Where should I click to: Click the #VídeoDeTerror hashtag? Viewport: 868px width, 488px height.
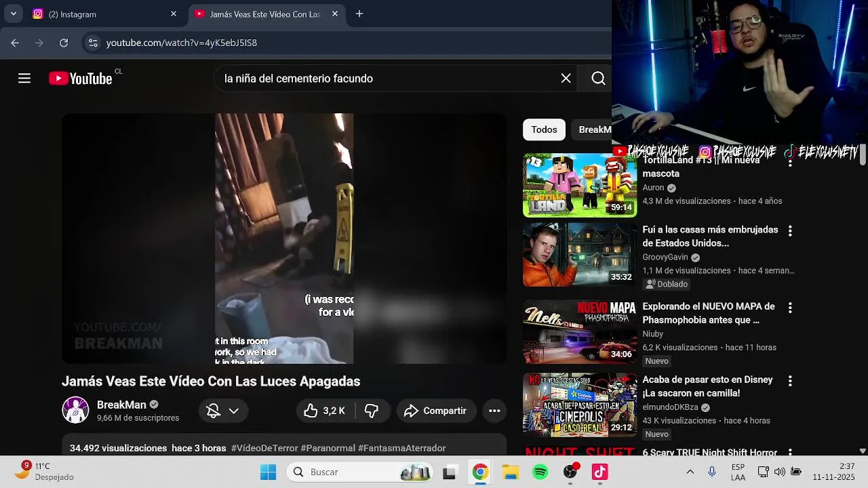pos(264,448)
